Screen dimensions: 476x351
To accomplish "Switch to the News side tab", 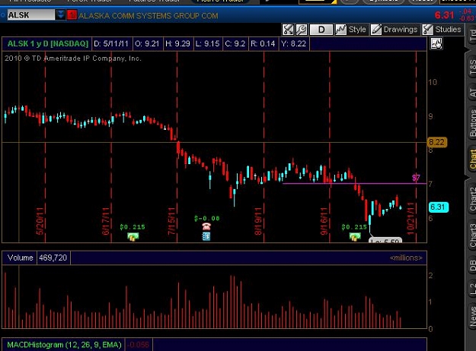I will point(471,316).
